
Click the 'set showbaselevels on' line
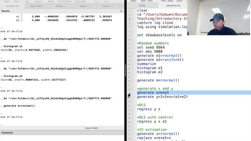159,35
